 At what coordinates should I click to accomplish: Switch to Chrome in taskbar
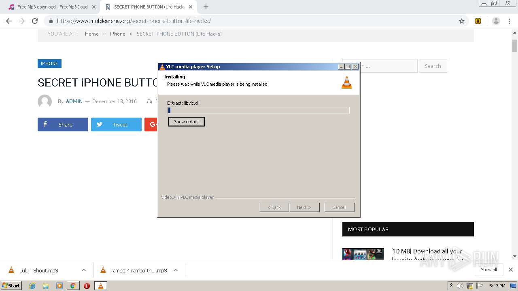pyautogui.click(x=73, y=286)
